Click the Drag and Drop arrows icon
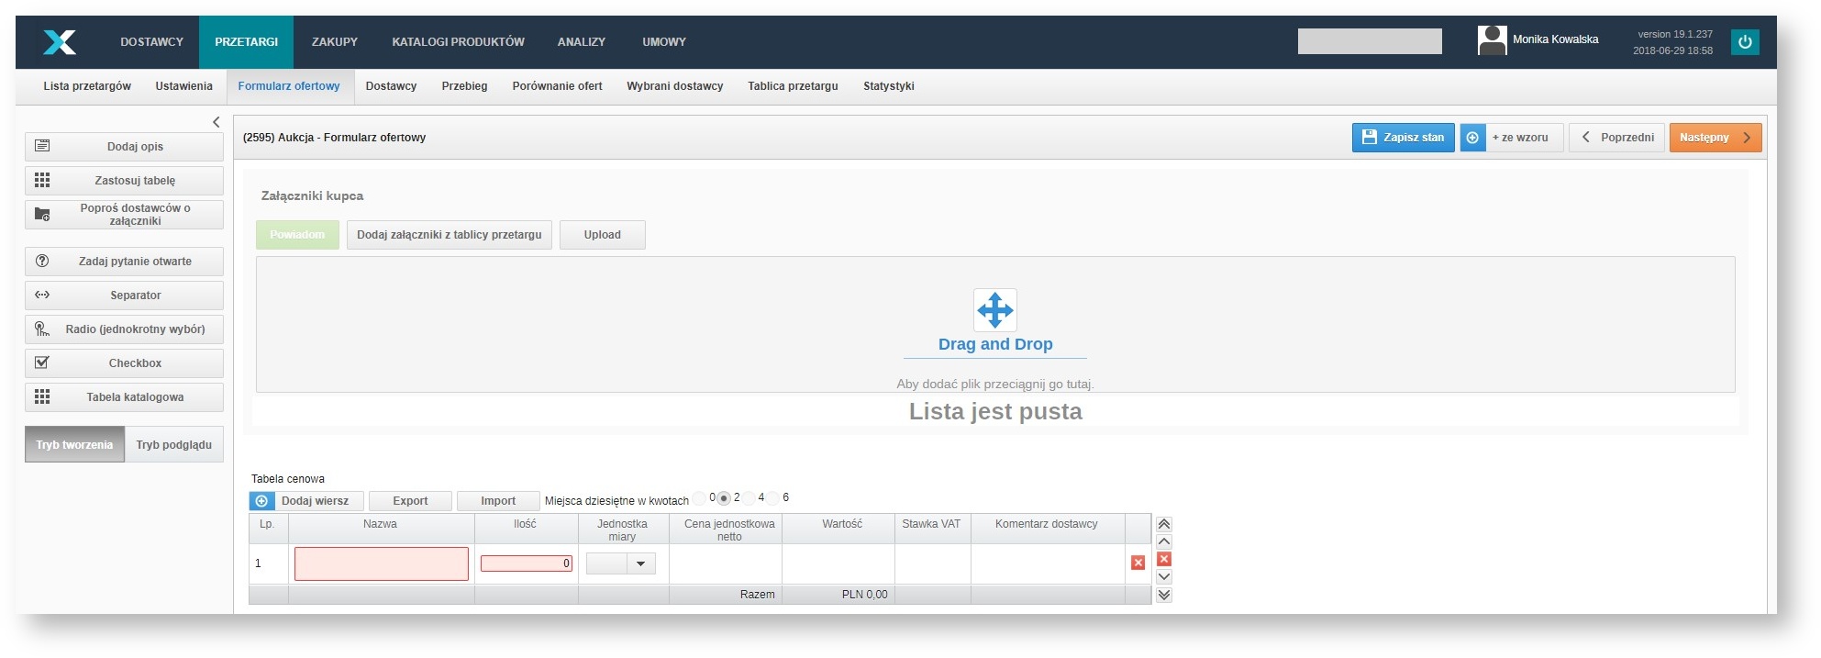This screenshot has height=658, width=1821. pyautogui.click(x=994, y=310)
